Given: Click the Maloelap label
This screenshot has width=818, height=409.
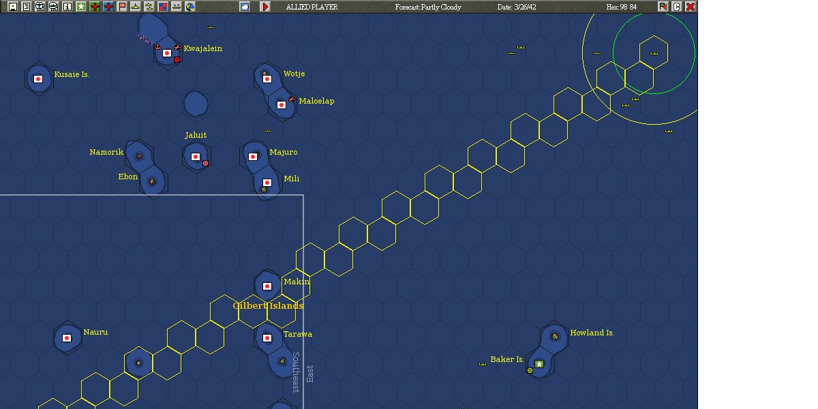Looking at the screenshot, I should [316, 101].
